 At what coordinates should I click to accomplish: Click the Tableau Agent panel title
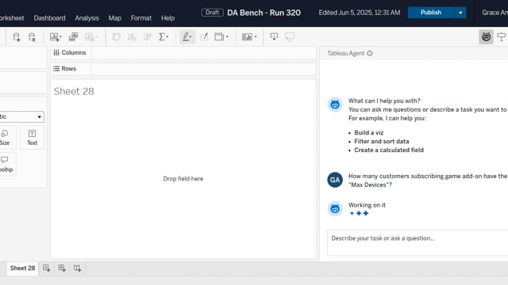(x=346, y=53)
